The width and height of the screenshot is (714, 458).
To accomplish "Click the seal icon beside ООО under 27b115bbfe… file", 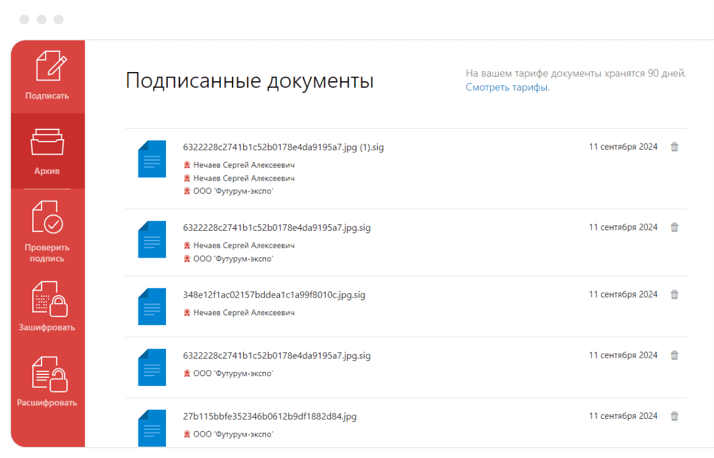I will (x=187, y=434).
